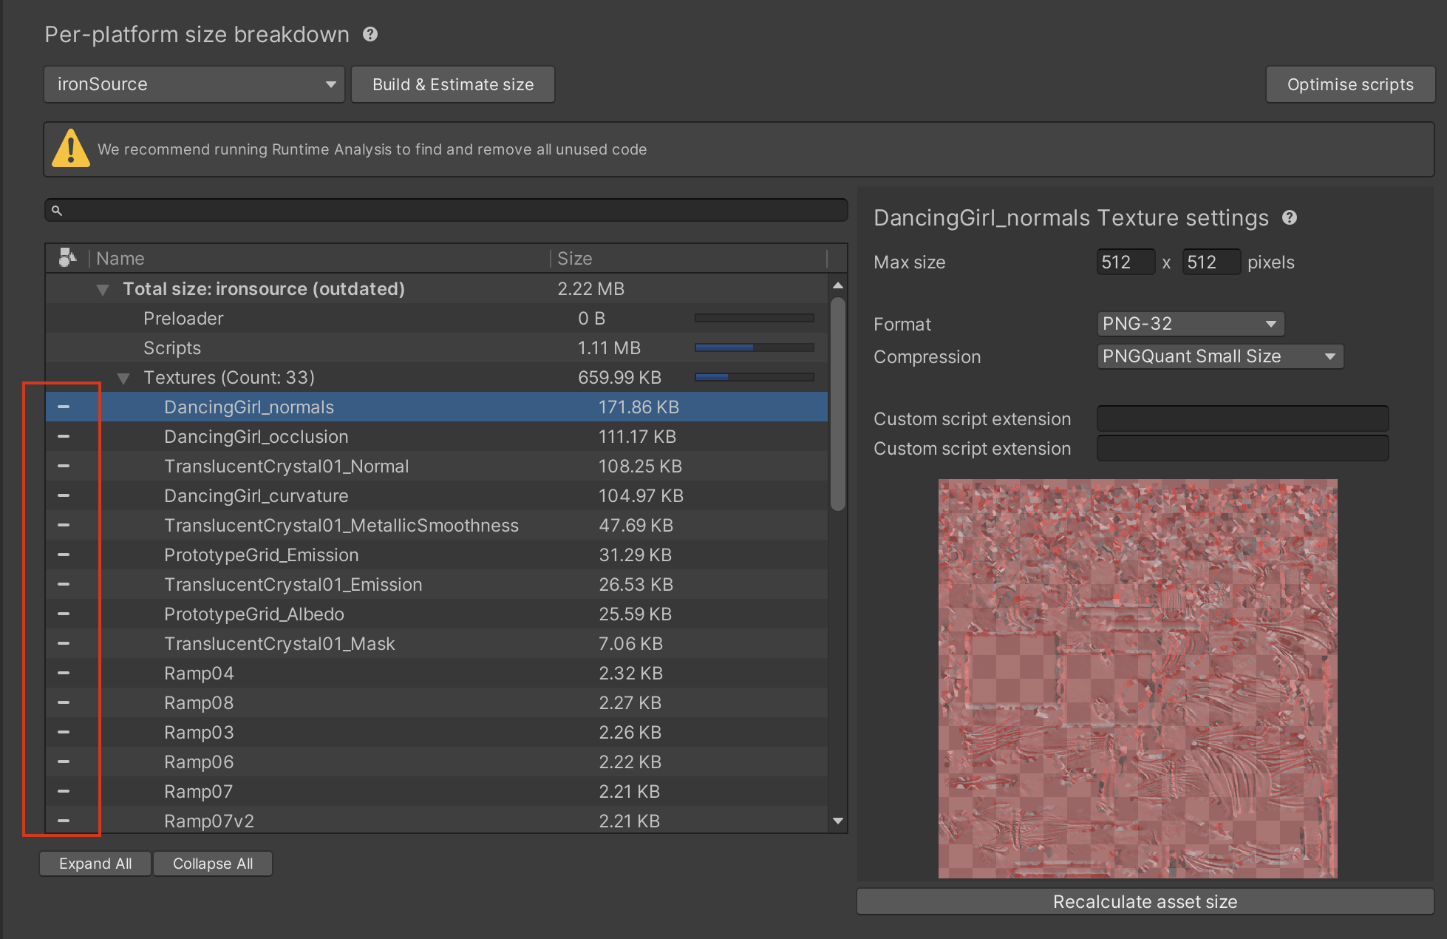Click help icon next to Texture settings title
Viewport: 1447px width, 939px height.
(1290, 217)
